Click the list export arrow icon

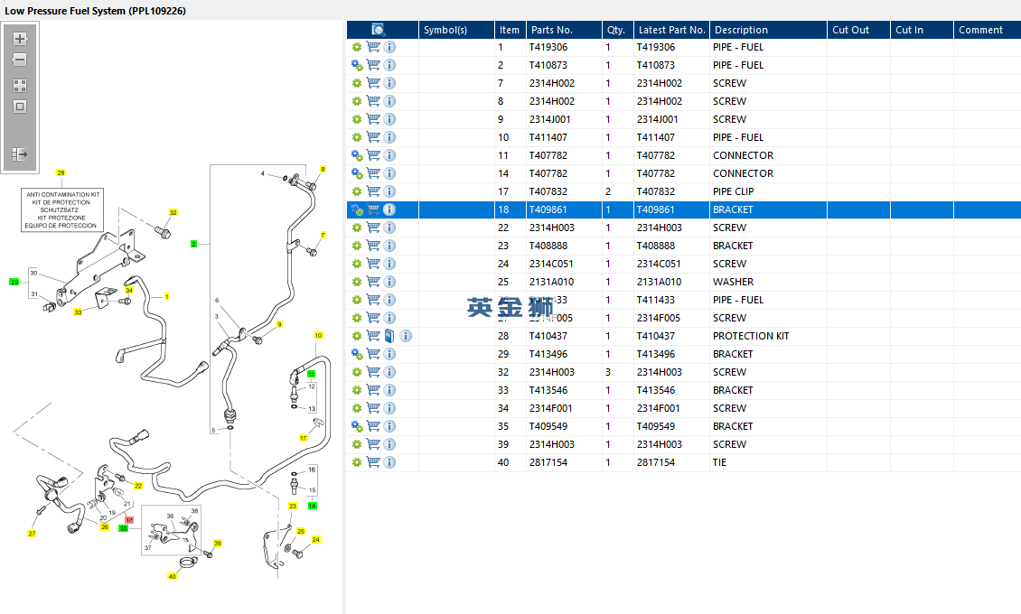(20, 154)
